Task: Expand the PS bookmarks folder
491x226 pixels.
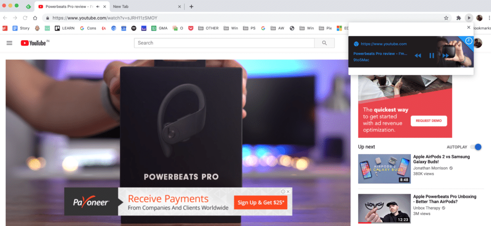Action: pos(249,28)
